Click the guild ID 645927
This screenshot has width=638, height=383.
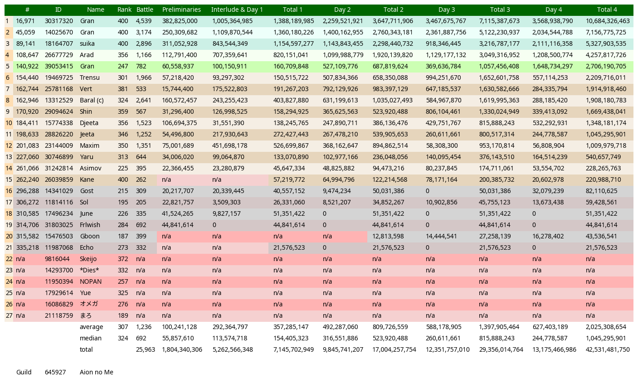pyautogui.click(x=55, y=372)
